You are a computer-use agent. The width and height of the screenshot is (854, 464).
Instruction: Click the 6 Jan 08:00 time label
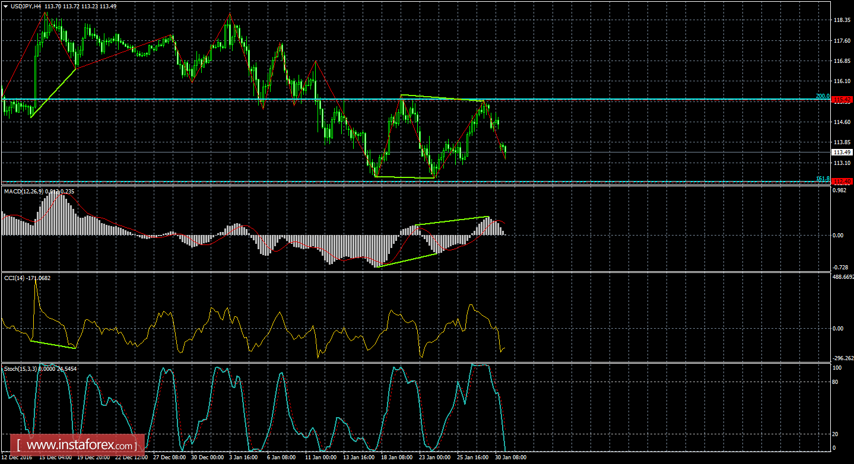(x=282, y=457)
